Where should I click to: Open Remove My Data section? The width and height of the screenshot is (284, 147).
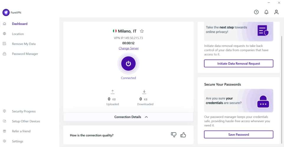tap(24, 44)
